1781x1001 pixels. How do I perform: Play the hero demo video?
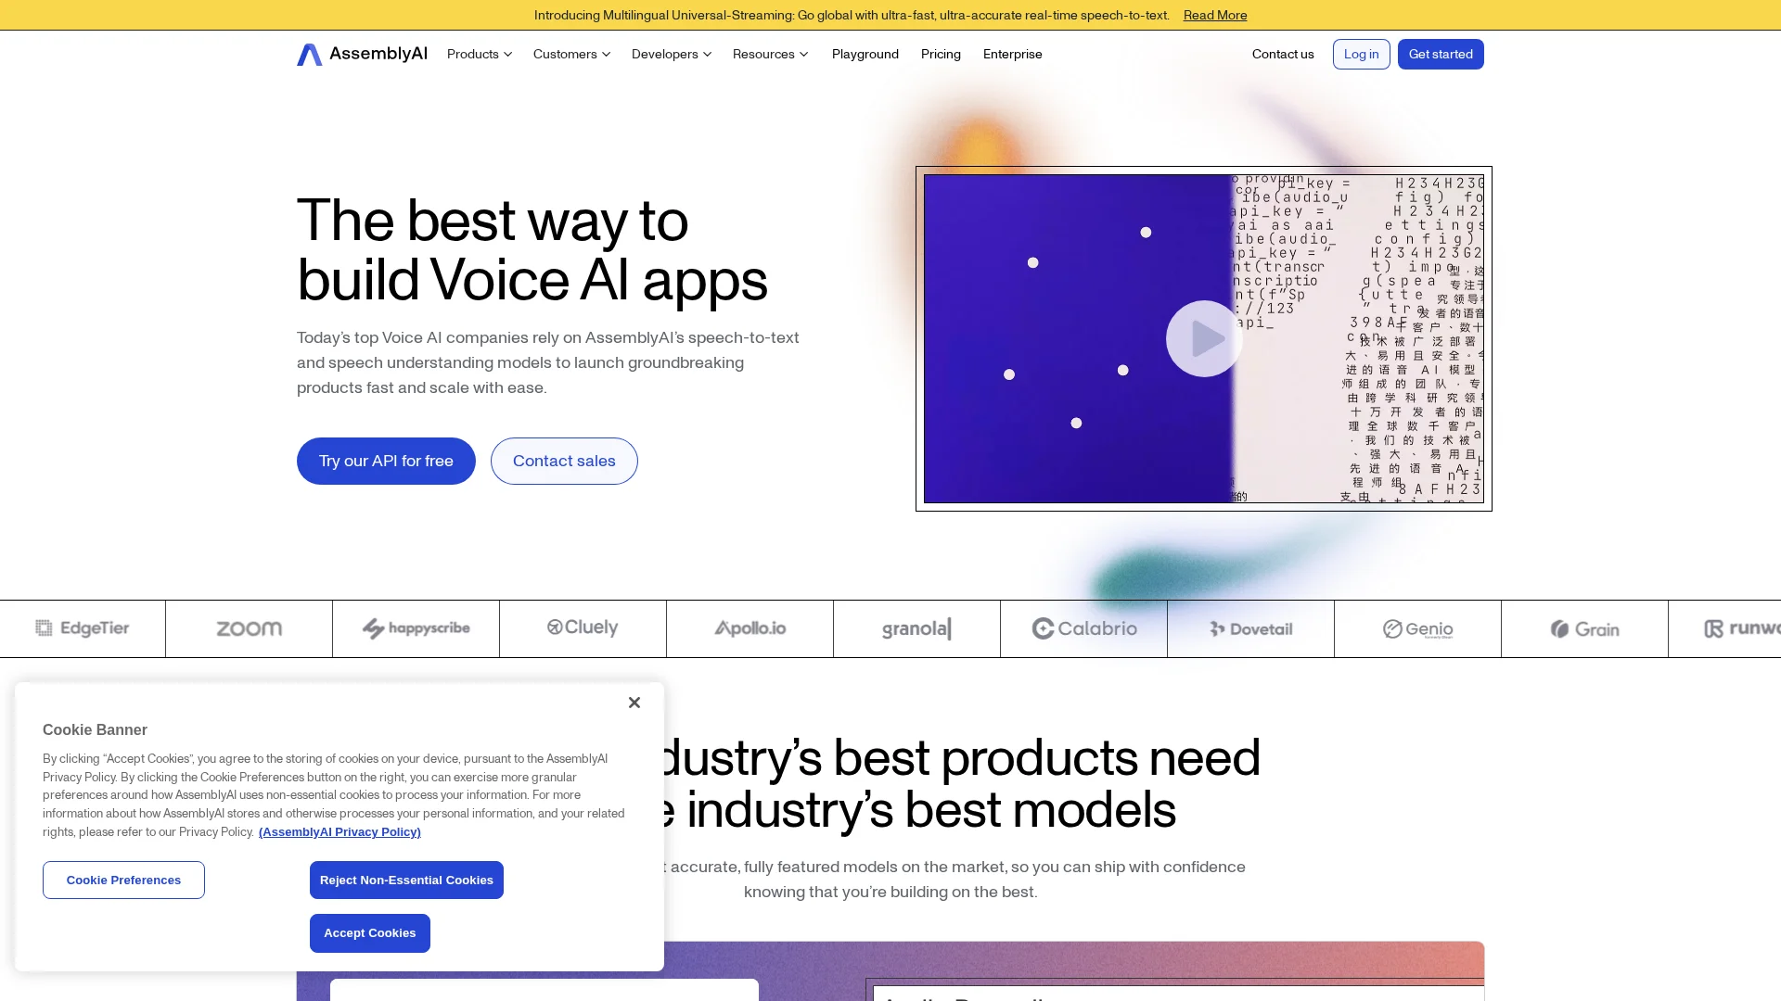click(x=1204, y=338)
